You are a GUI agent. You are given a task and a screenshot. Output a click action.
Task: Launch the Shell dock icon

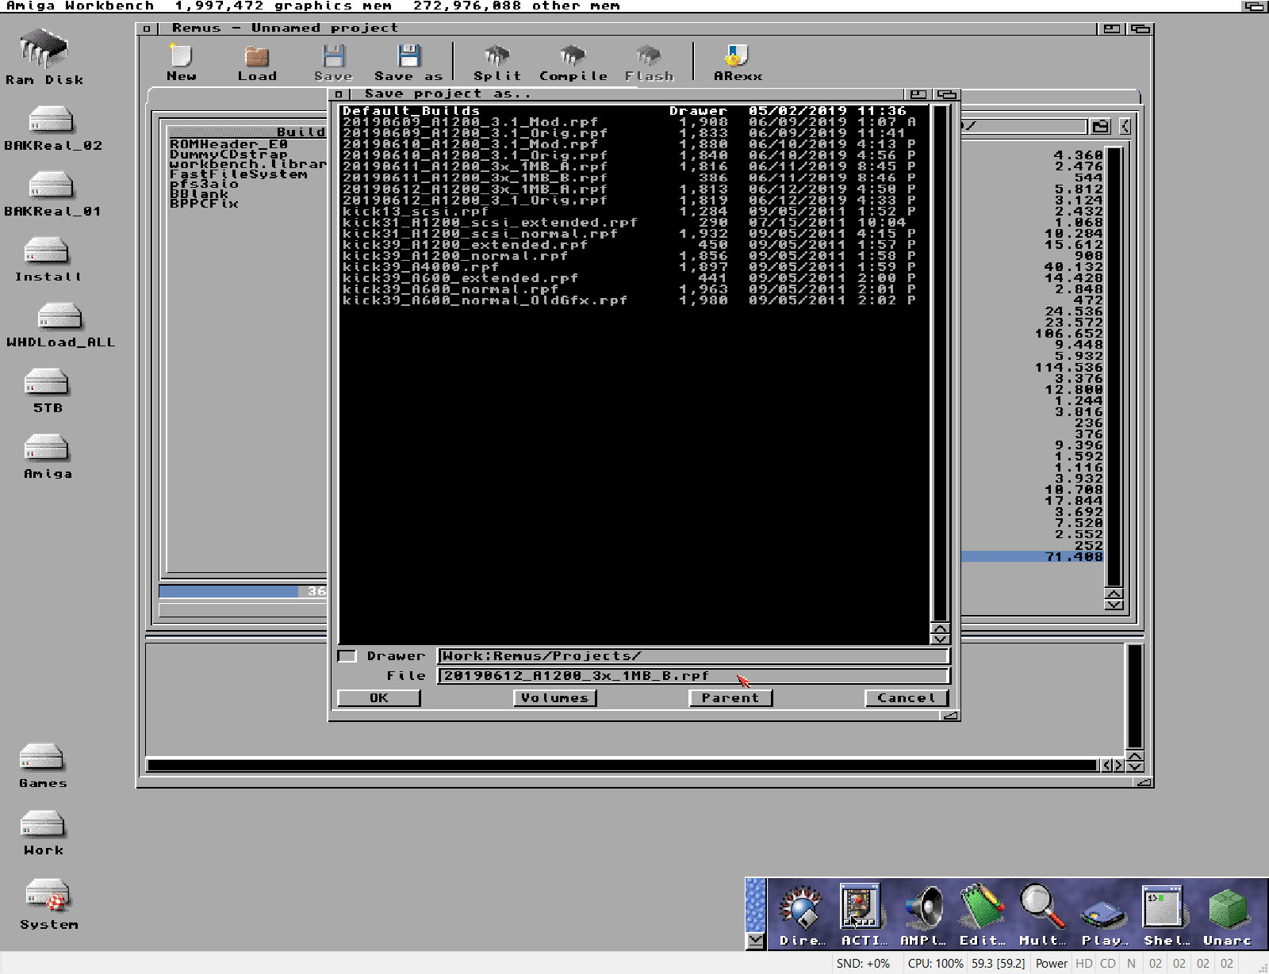1165,915
